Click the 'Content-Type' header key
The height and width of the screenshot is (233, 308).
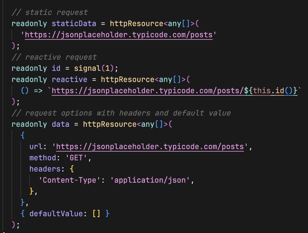coord(70,180)
